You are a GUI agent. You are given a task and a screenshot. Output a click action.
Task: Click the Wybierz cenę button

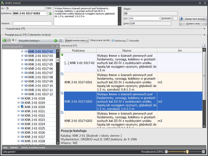[x=193, y=23]
